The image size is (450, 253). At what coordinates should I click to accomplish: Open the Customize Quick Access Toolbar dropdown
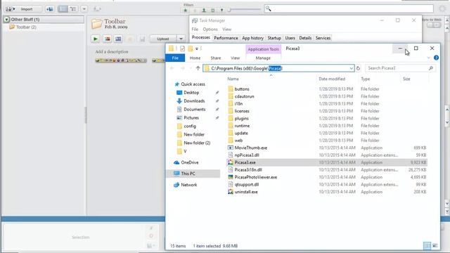click(x=197, y=48)
